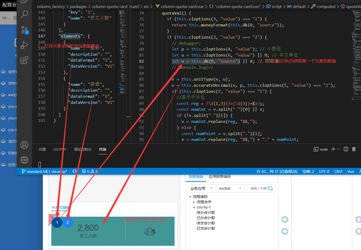This screenshot has height=250, width=361.
Task: Open the Accounts menu icon
Action: pyautogui.click(x=24, y=145)
